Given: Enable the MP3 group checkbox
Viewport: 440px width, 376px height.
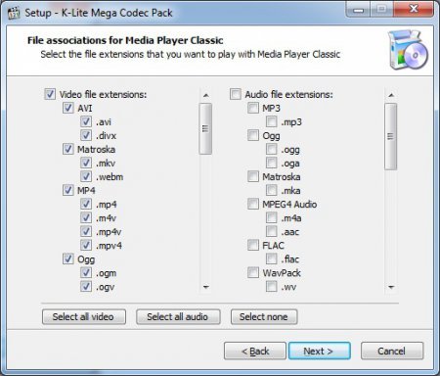Looking at the screenshot, I should [253, 108].
